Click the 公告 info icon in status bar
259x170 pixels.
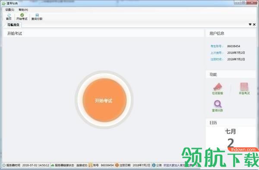tap(154, 165)
